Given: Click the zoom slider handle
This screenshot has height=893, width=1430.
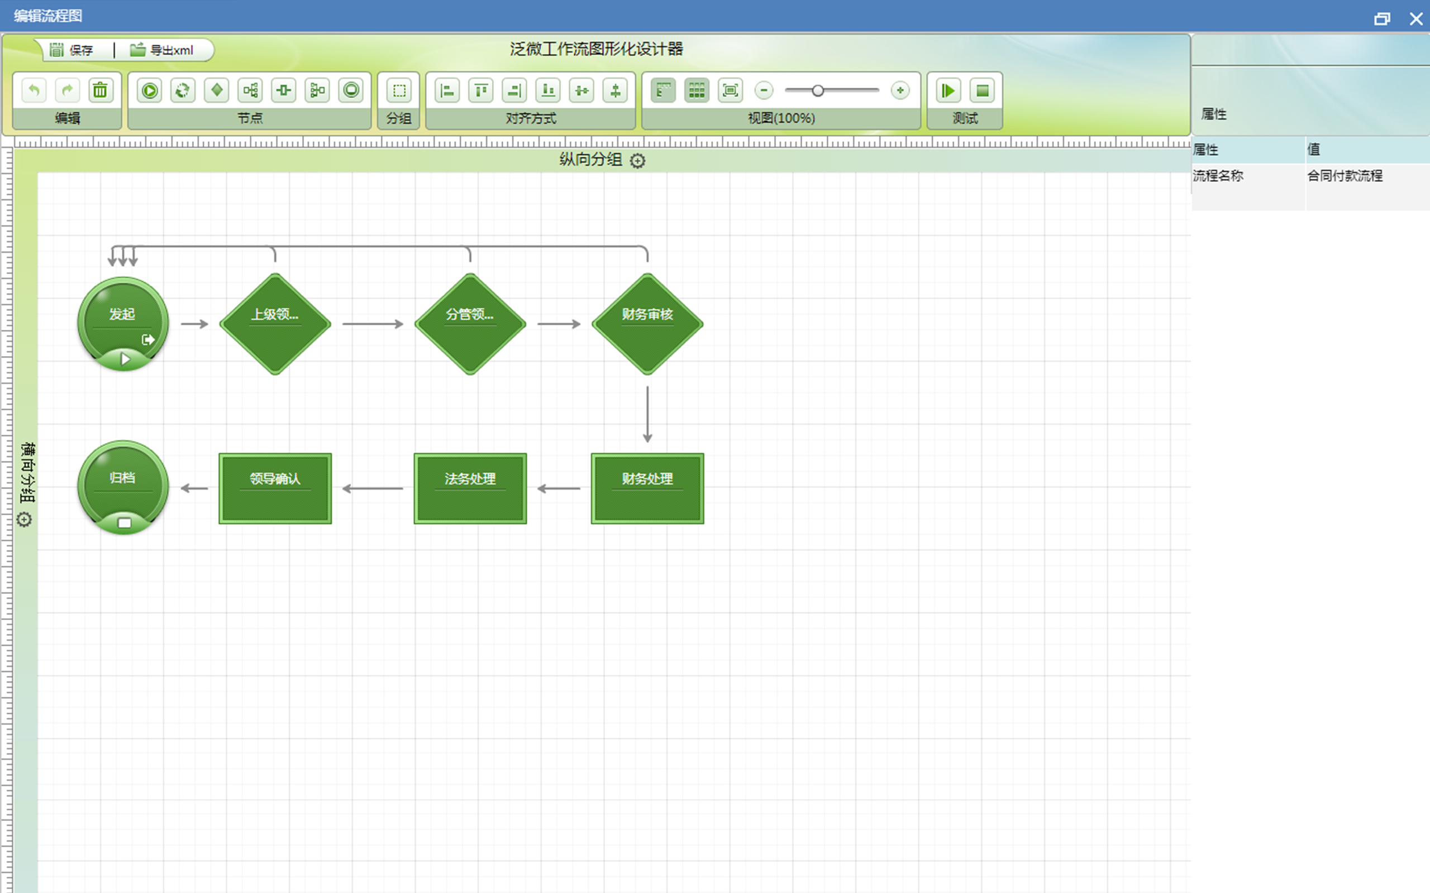Looking at the screenshot, I should [818, 90].
